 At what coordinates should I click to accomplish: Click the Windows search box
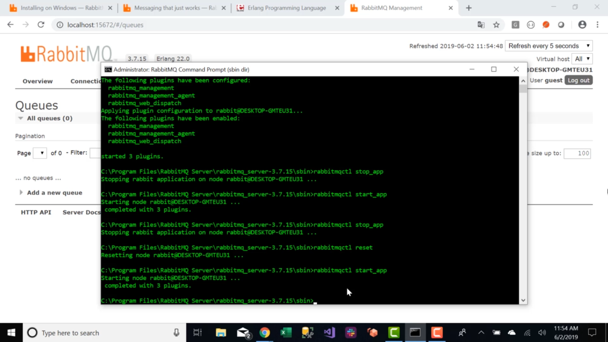point(104,333)
